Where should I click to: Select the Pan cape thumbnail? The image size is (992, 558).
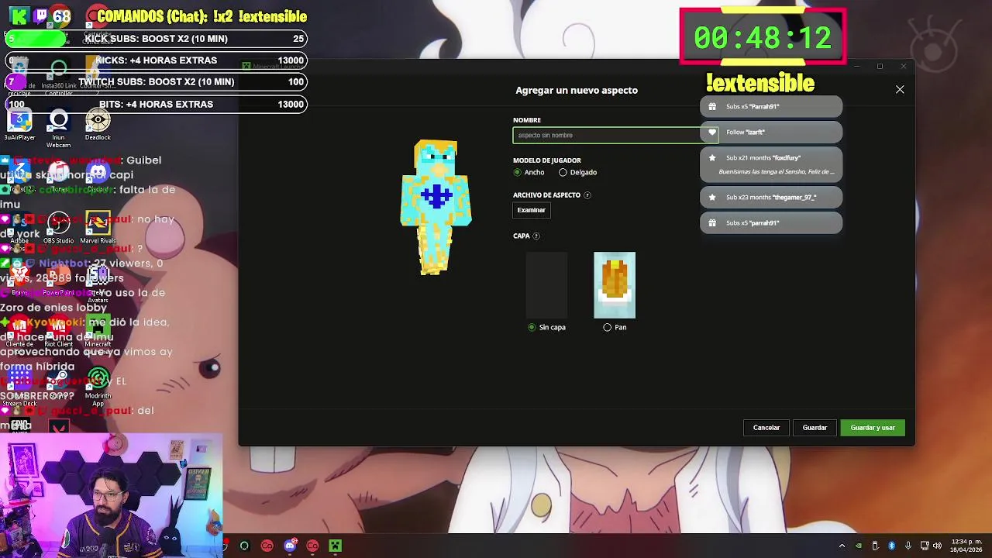pos(615,285)
